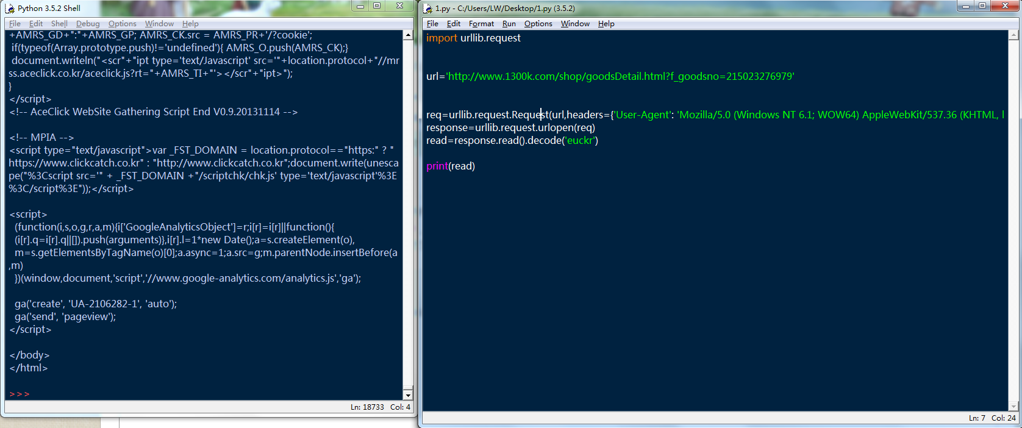Open Help in the Python Shell window

pyautogui.click(x=190, y=24)
